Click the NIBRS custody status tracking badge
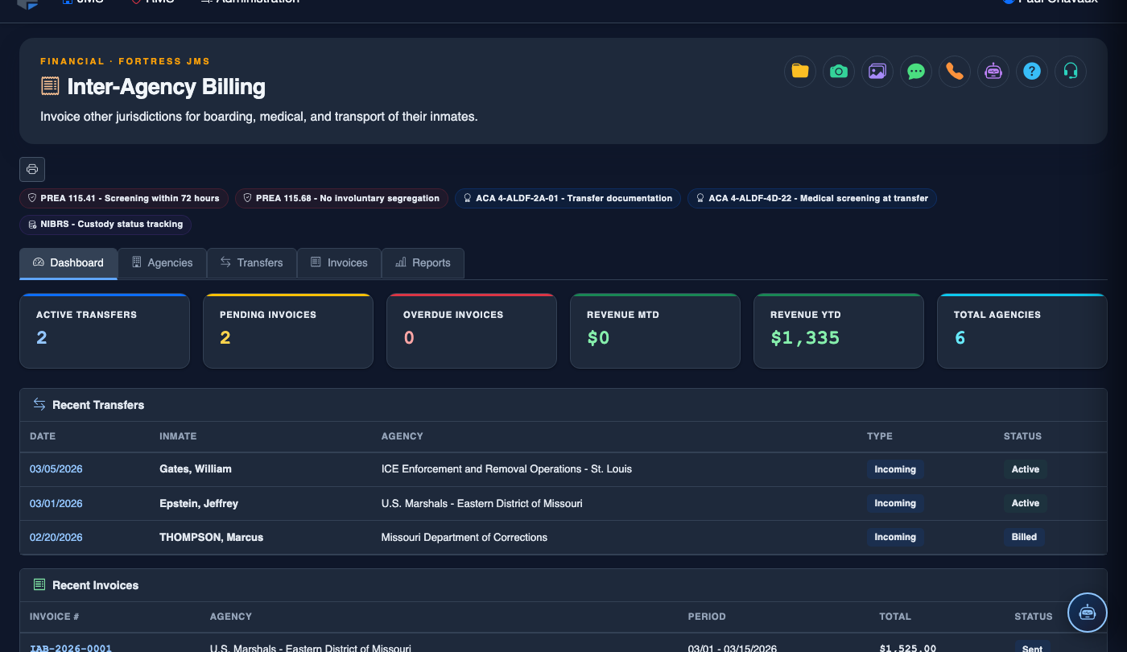The height and width of the screenshot is (652, 1127). 105,224
